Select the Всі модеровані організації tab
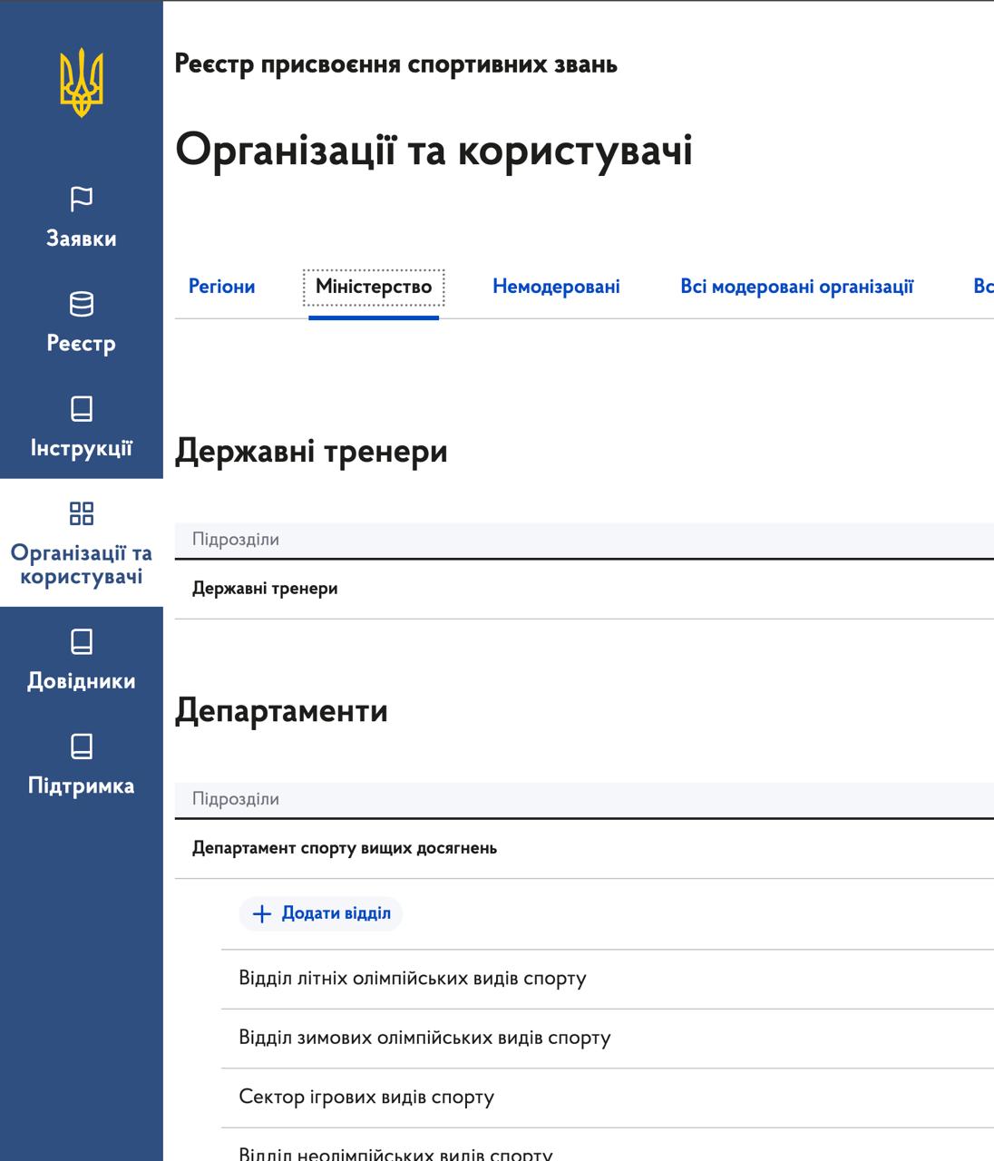 [x=798, y=286]
